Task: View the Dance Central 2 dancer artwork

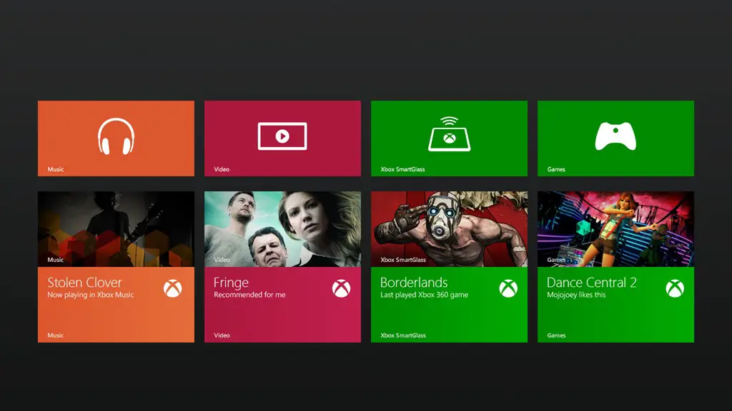Action: coord(615,229)
